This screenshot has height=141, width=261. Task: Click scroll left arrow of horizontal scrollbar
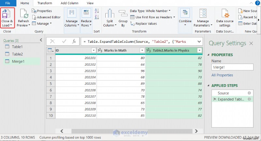pyautogui.click(x=62, y=131)
